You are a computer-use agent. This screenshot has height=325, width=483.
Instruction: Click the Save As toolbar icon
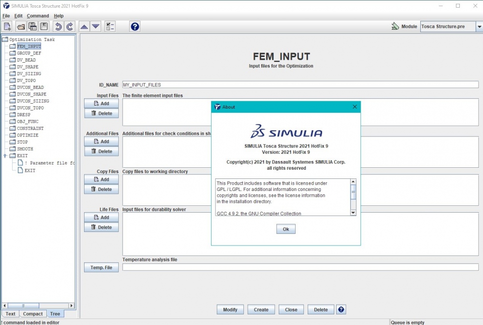32,27
